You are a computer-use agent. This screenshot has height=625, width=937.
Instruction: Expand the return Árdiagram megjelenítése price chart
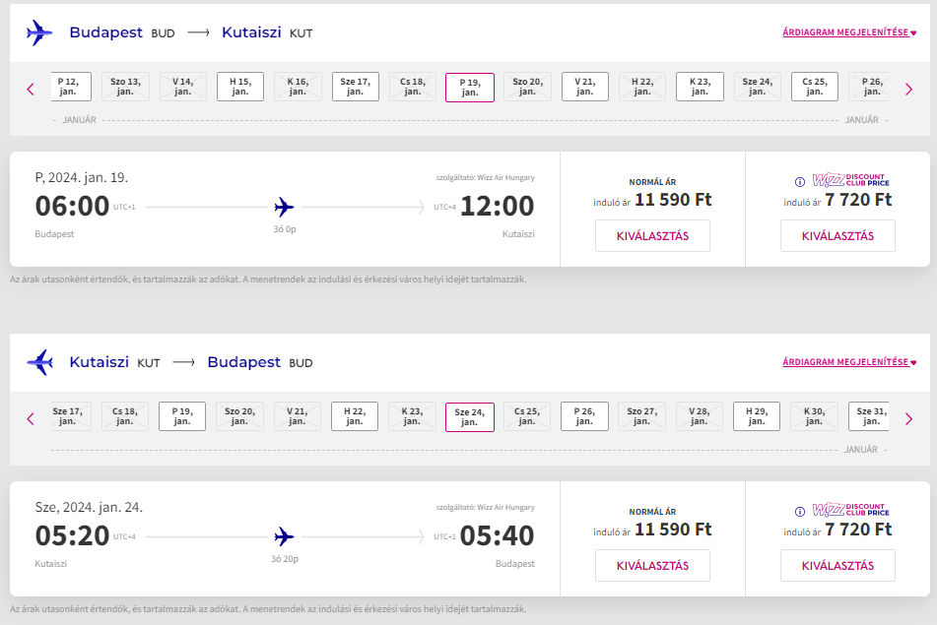849,362
